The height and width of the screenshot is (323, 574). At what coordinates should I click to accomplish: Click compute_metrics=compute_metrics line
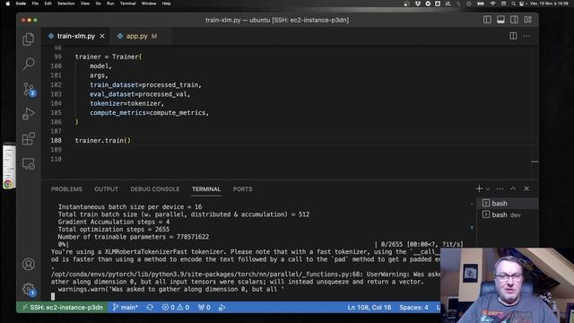[149, 112]
